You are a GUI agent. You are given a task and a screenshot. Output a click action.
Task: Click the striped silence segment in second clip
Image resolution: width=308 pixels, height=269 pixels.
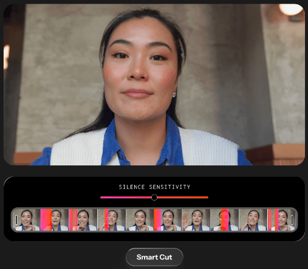click(x=73, y=220)
